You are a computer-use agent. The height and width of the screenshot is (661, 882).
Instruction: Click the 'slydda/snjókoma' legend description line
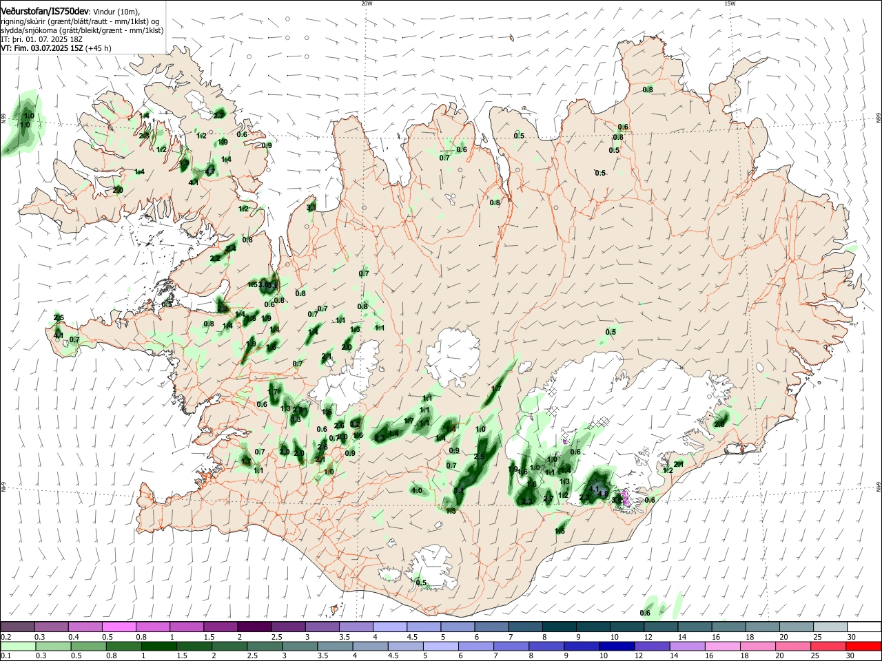[x=82, y=30]
